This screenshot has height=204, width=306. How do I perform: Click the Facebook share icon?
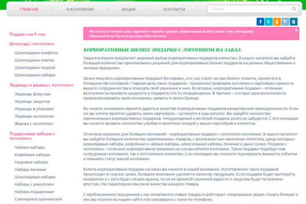260,22
